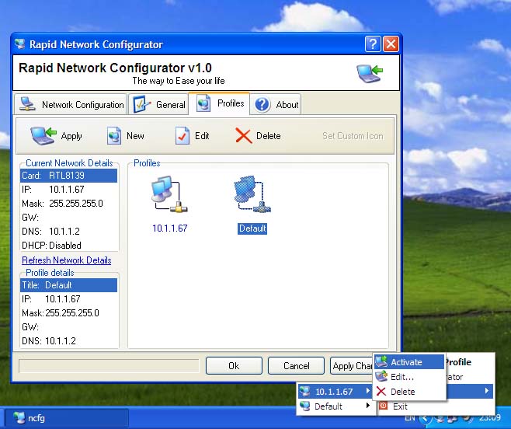Click the Edit... icon in the submenu

[381, 376]
